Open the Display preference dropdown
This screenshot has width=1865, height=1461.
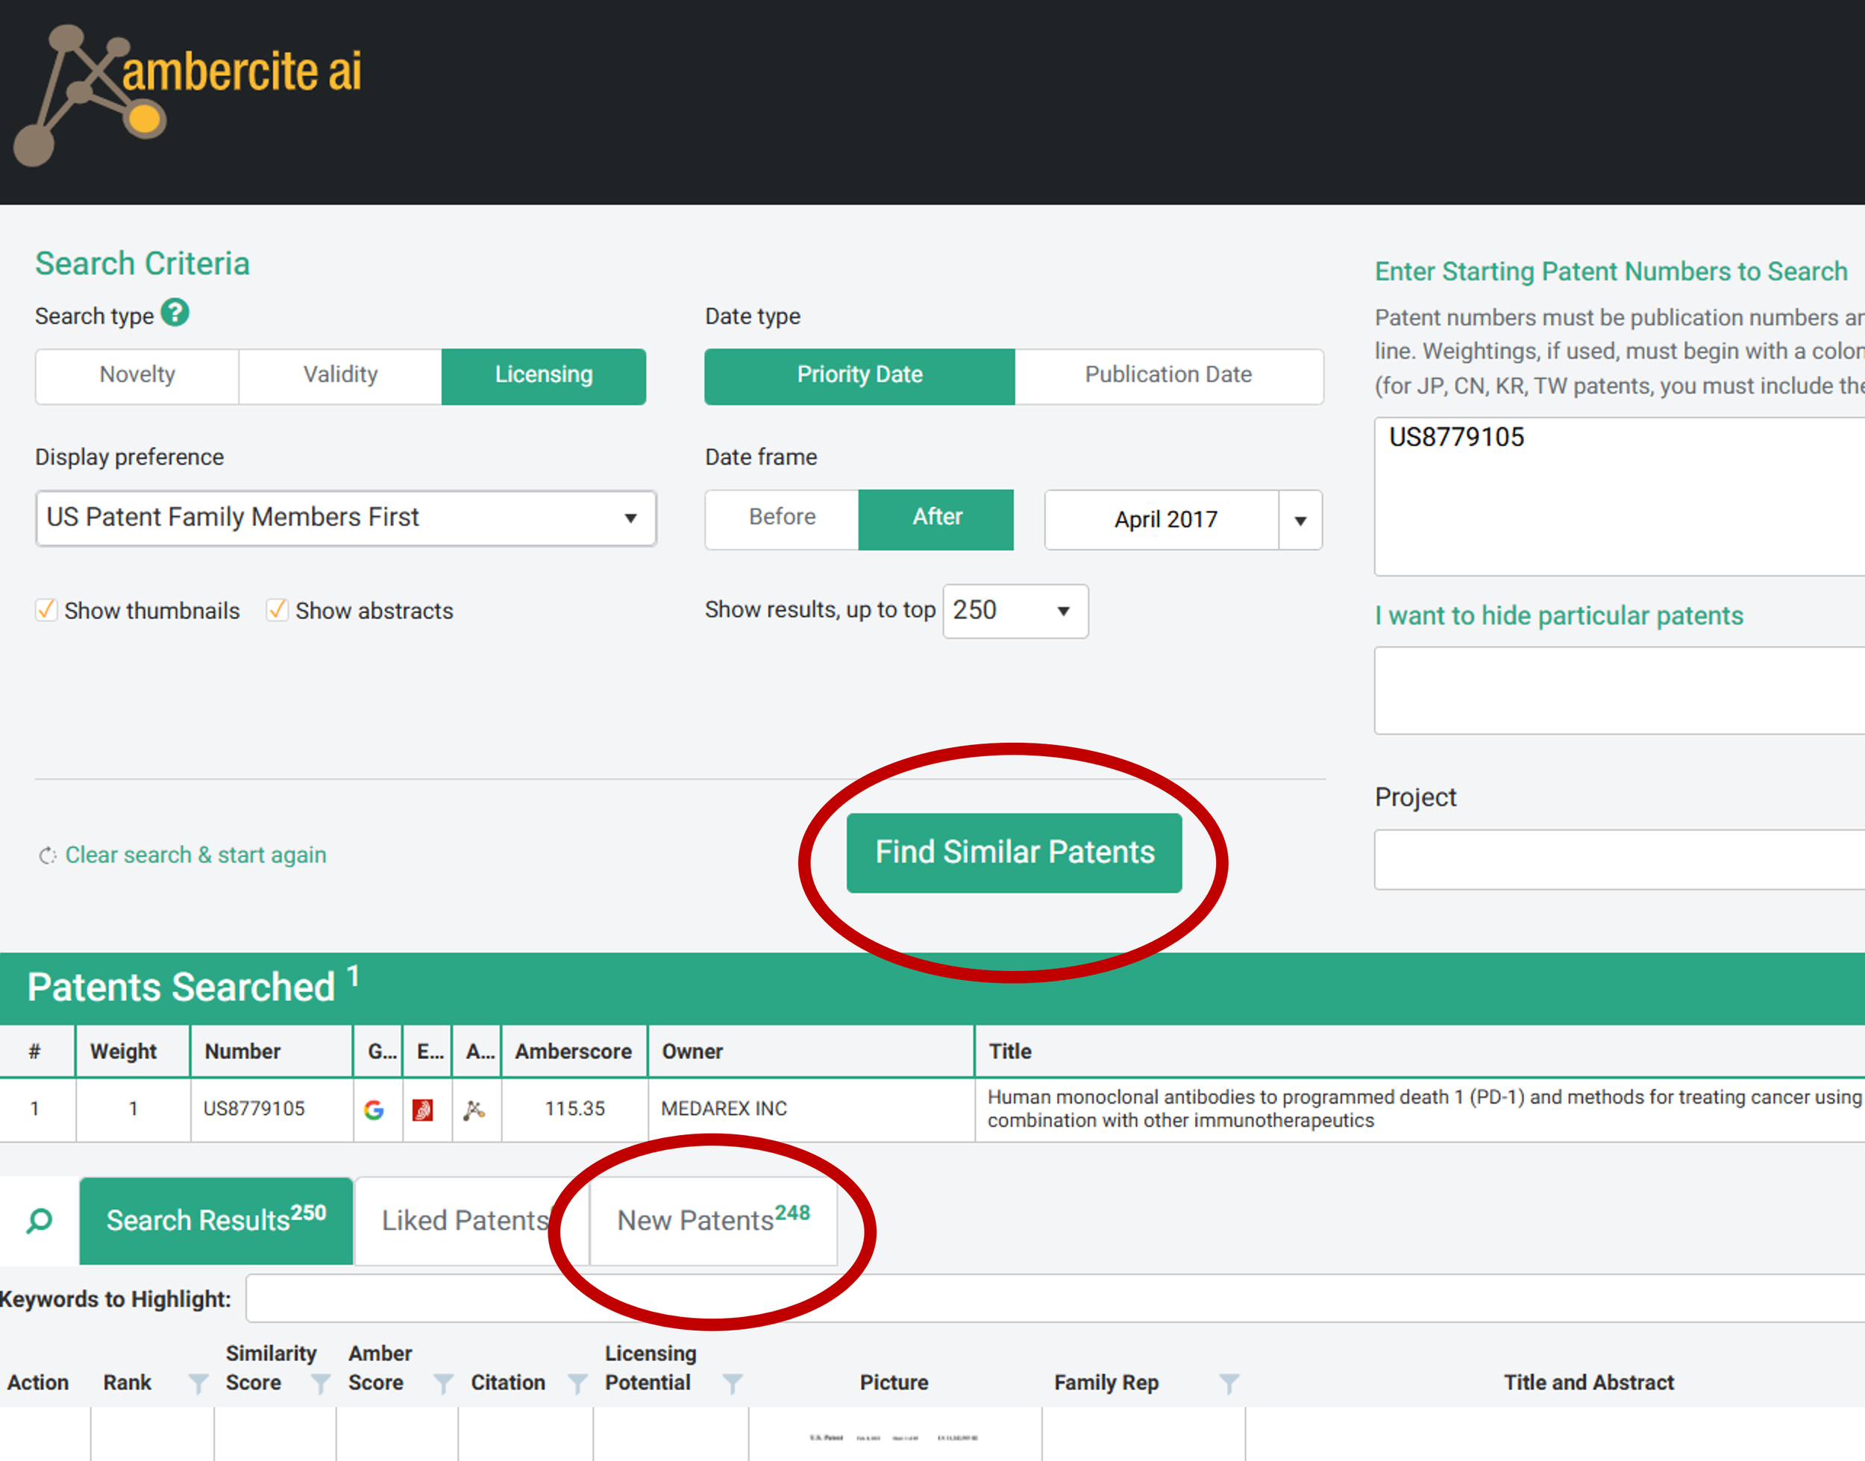coord(345,518)
